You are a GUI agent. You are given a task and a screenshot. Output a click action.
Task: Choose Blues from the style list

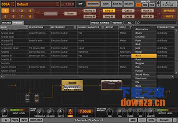click(x=144, y=33)
